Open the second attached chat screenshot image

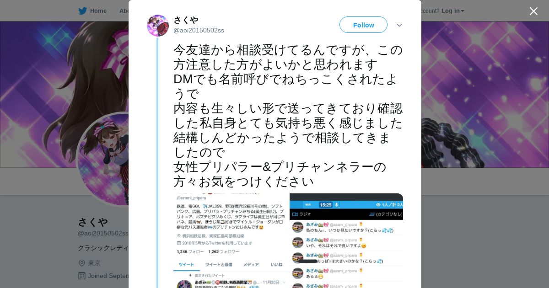click(346, 240)
